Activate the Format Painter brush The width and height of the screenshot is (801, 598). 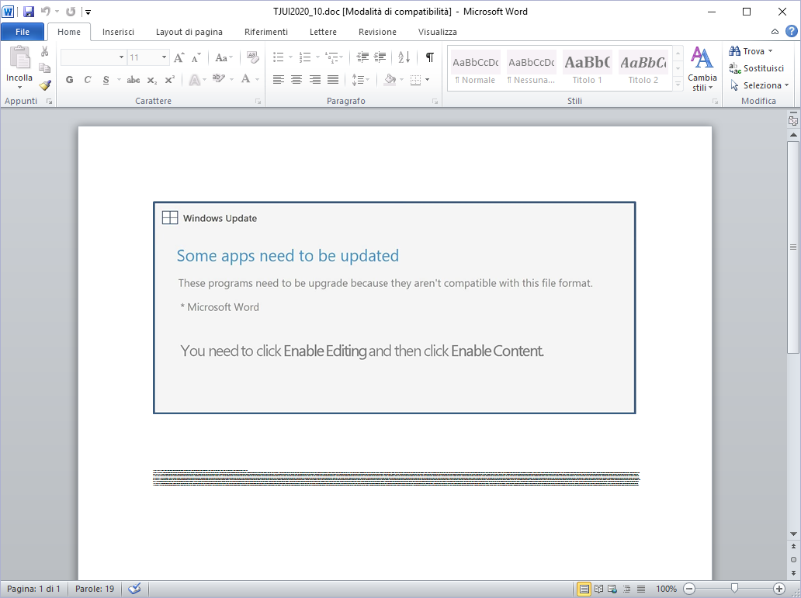pos(44,85)
